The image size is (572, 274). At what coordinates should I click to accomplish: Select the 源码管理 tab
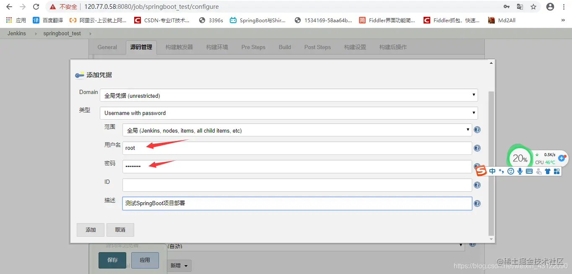pos(141,47)
